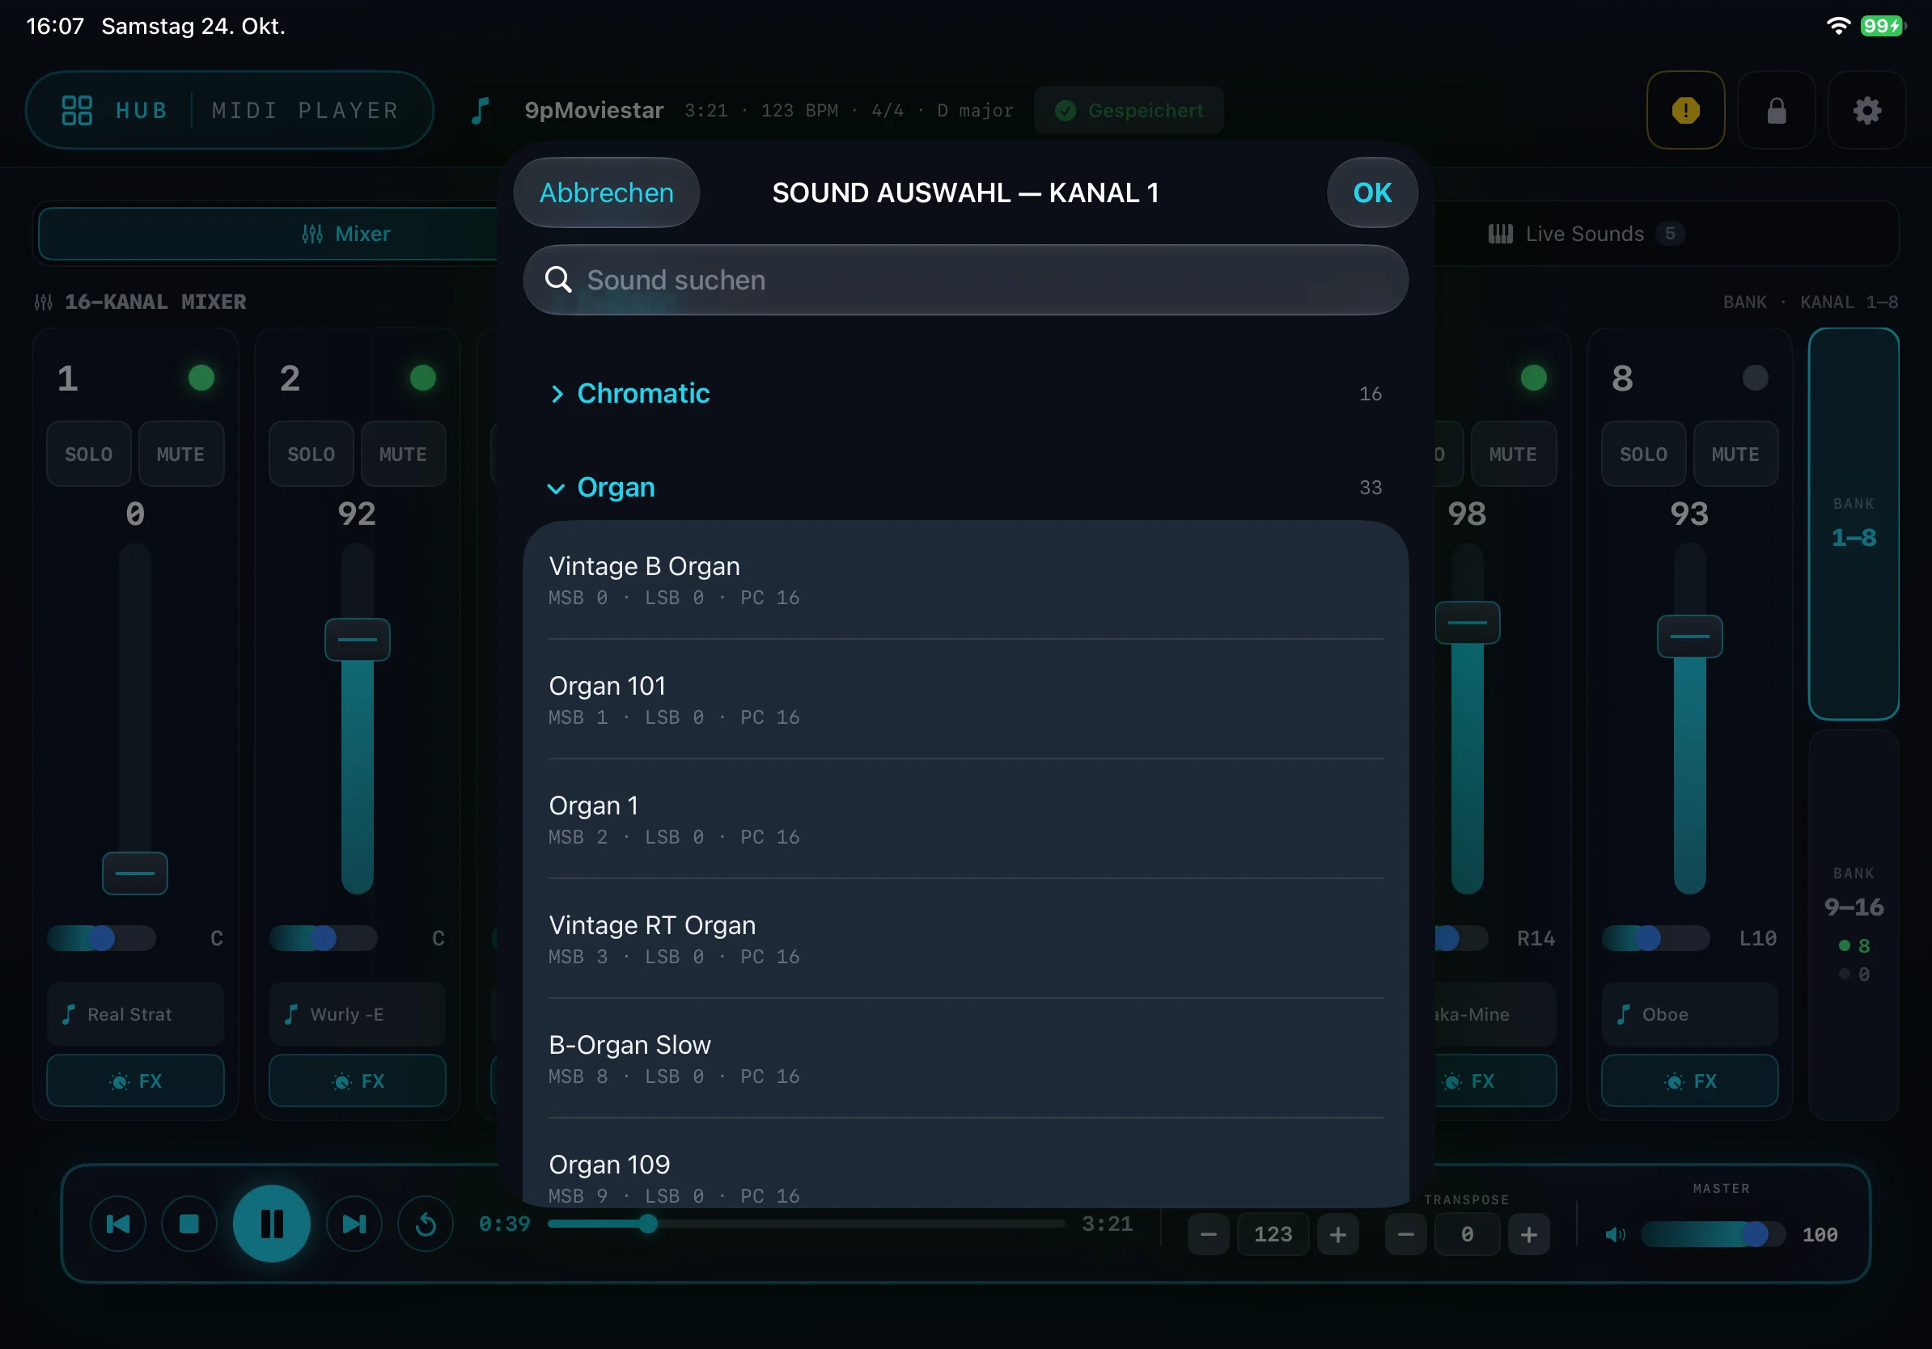Click the song position progress bar

click(x=806, y=1224)
